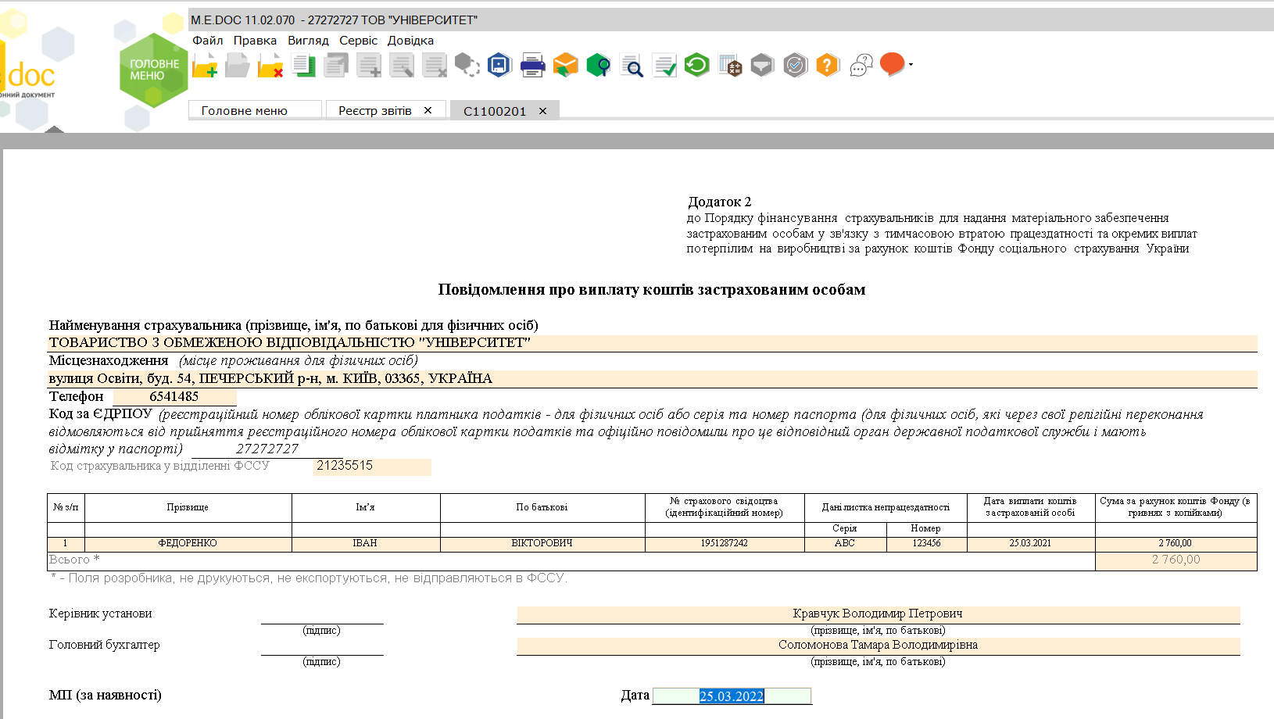Open the calculator table icon
1274x719 pixels.
click(x=729, y=66)
